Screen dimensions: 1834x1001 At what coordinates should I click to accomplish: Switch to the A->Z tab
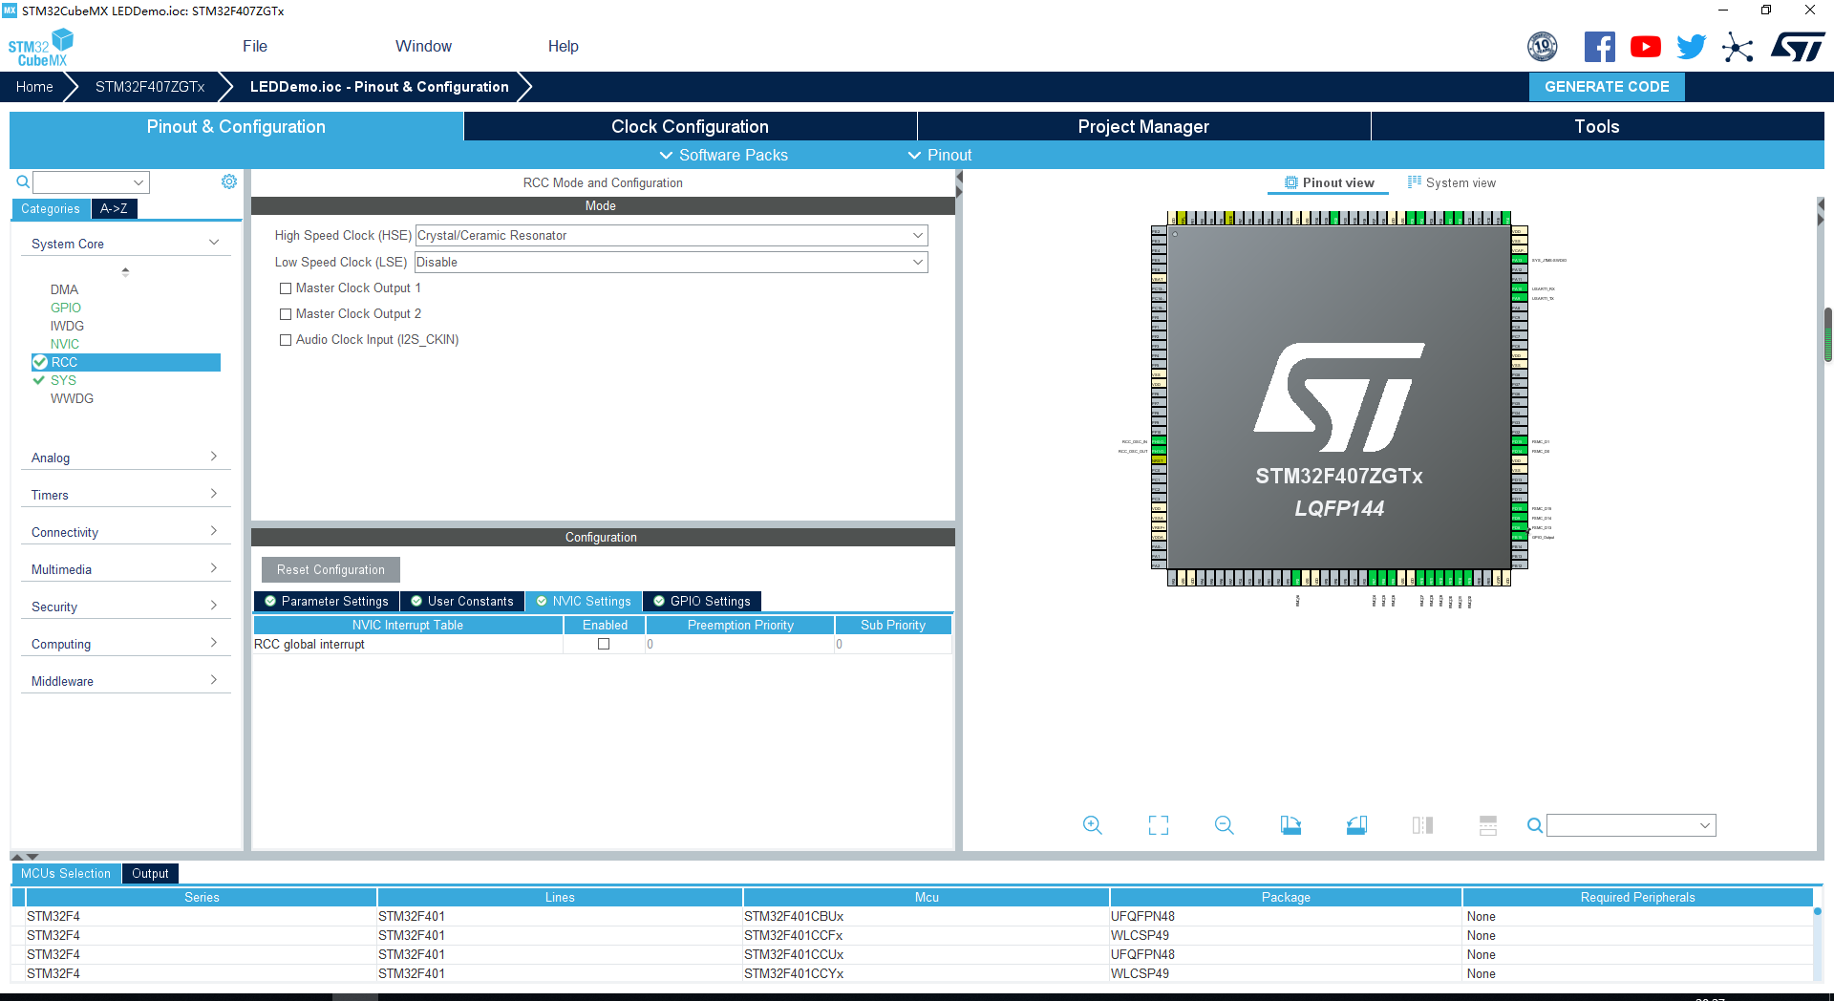point(114,208)
